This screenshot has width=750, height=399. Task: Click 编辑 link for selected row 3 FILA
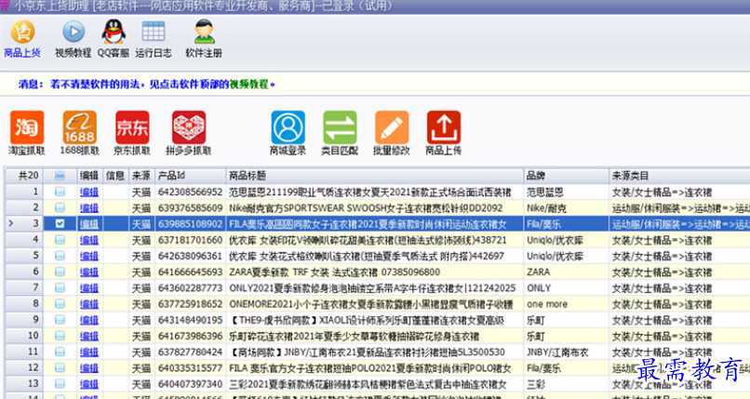pyautogui.click(x=89, y=224)
